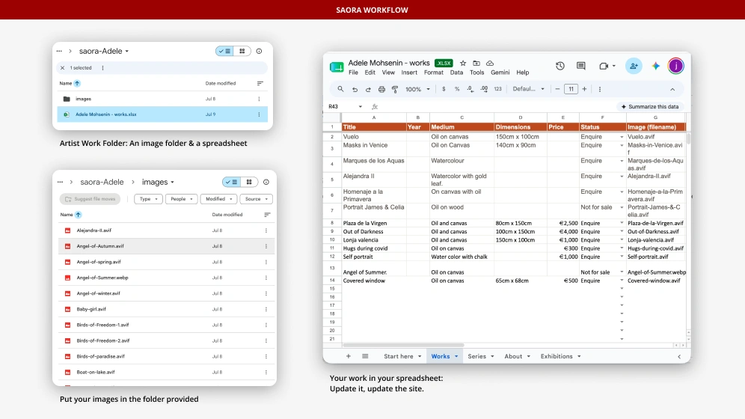
Task: View details info icon in saora-Adele folder
Action: coord(259,51)
